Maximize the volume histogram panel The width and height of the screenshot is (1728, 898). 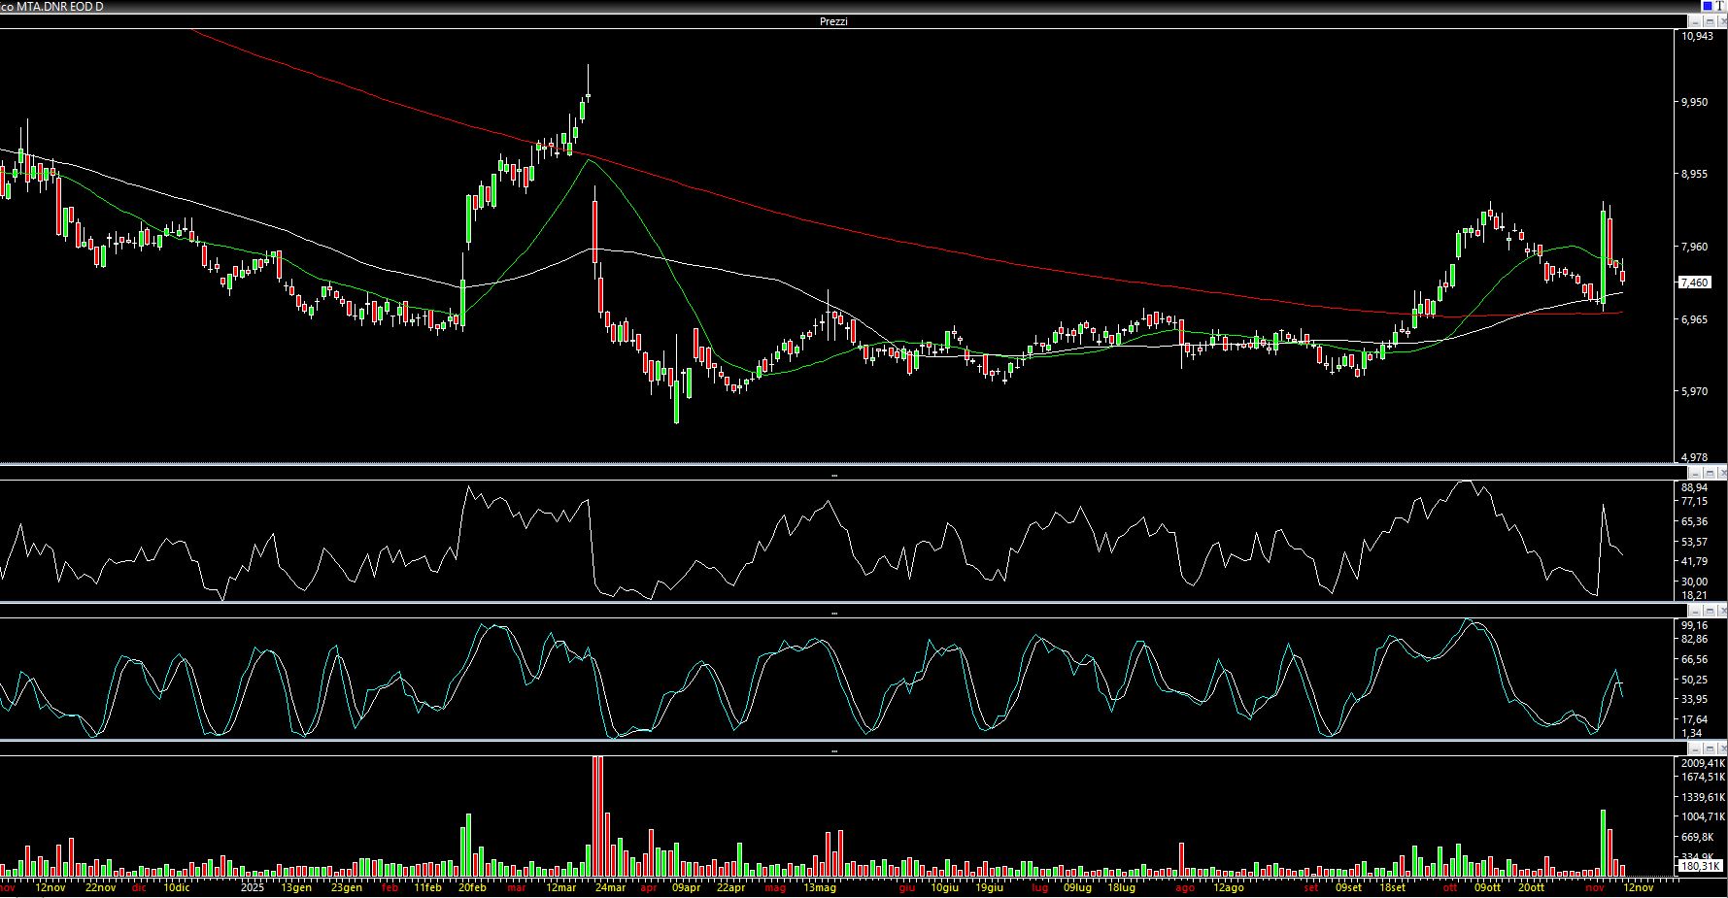(x=1709, y=748)
